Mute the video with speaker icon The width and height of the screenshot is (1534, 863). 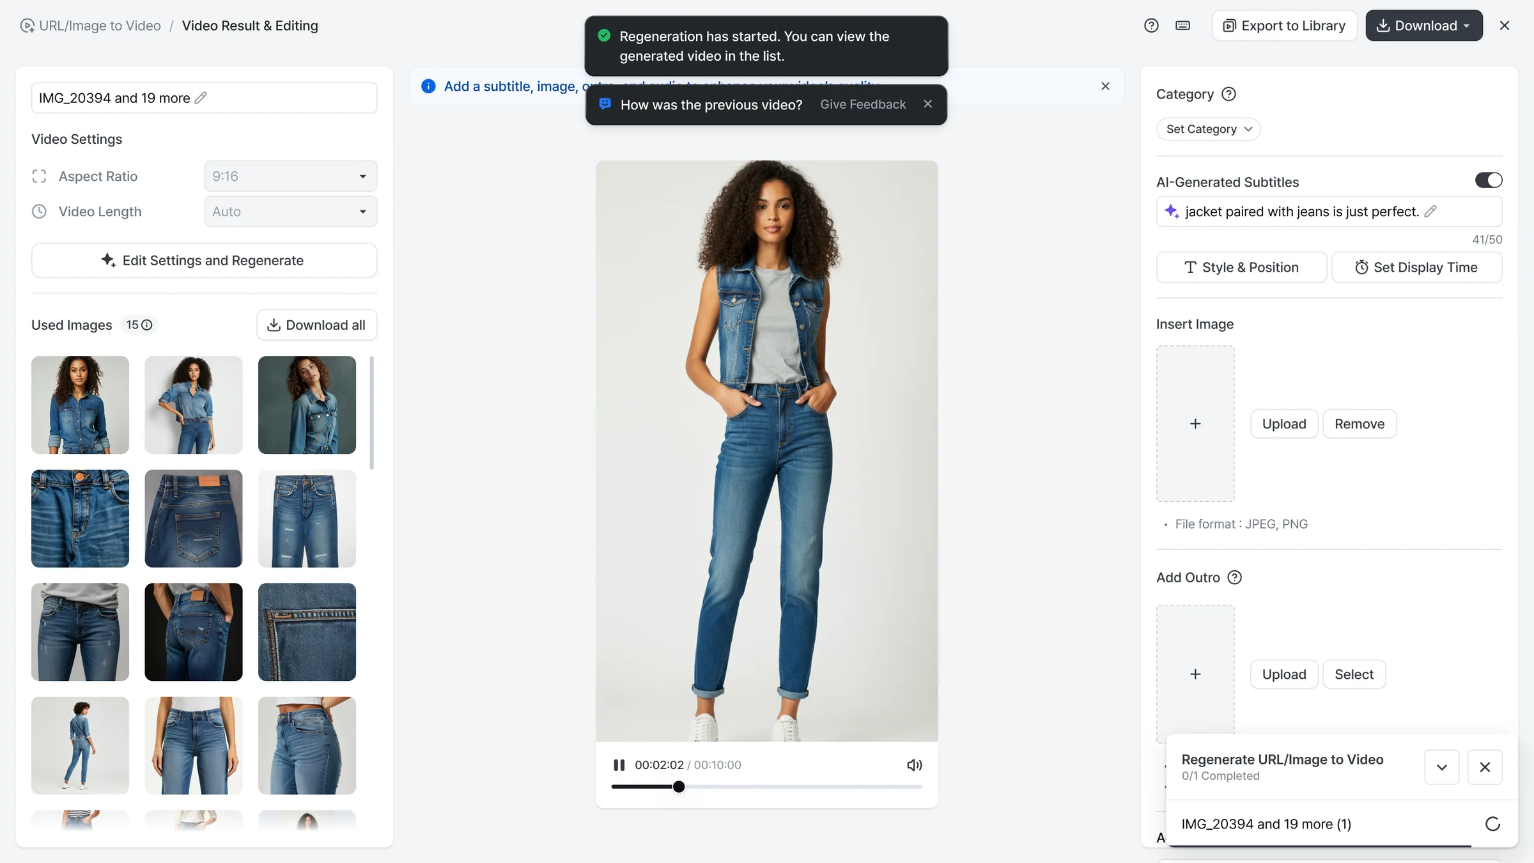pos(914,765)
